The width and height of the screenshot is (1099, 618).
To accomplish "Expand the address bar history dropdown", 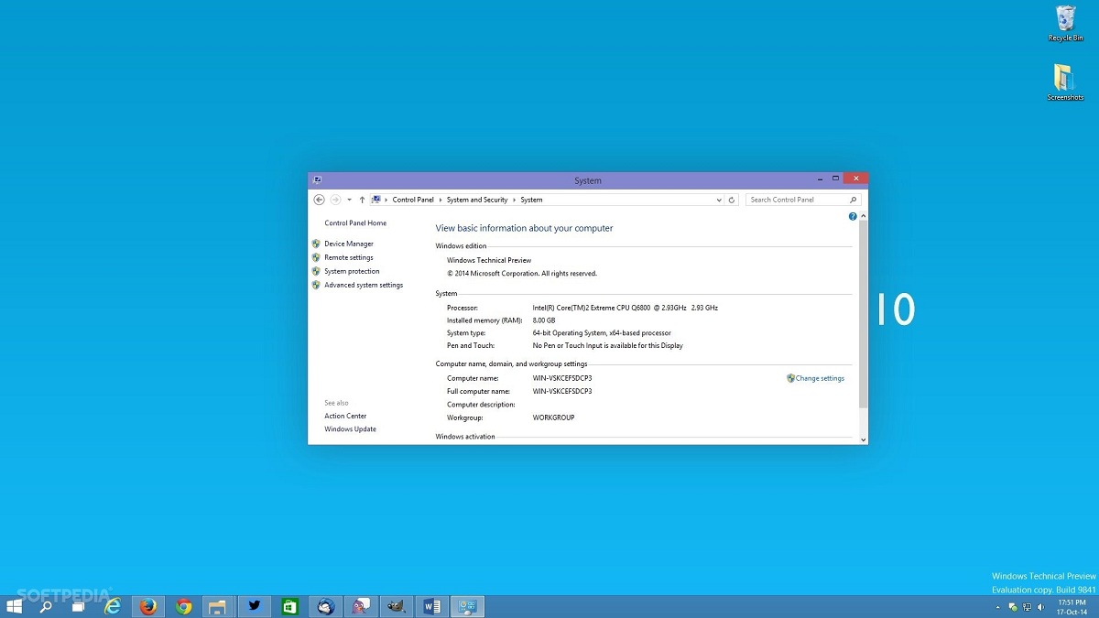I will tap(718, 199).
